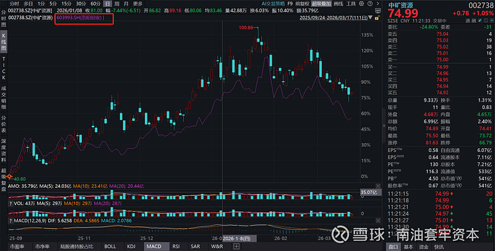Select 快讯 tab in quote panel
Screen dimensions: 495x251
pos(439,247)
